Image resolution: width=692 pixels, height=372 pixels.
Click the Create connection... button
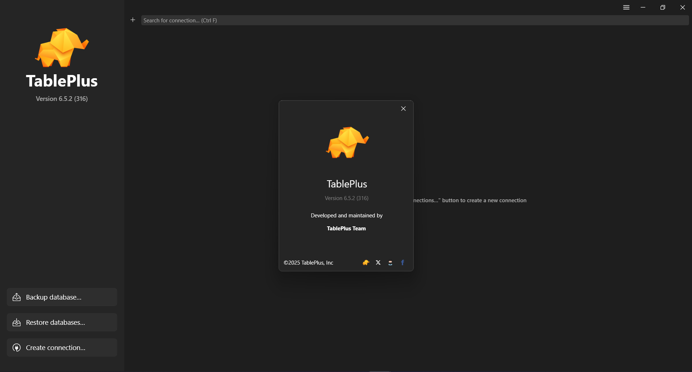click(62, 347)
